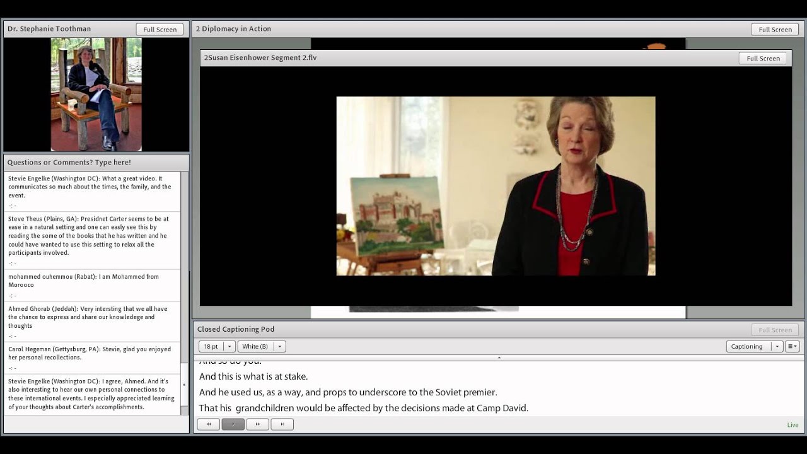The height and width of the screenshot is (454, 807).
Task: Open the Closed Captioning pod options menu icon
Action: click(x=792, y=346)
